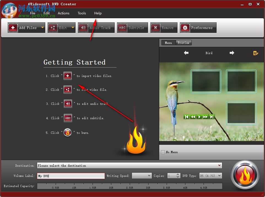Click the Add Files toolbar icon
The image size is (265, 197).
[13, 28]
